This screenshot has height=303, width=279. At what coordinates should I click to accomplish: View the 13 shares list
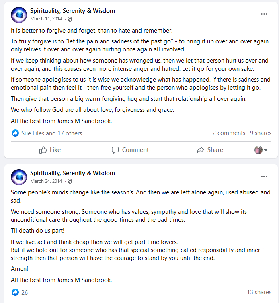259,292
